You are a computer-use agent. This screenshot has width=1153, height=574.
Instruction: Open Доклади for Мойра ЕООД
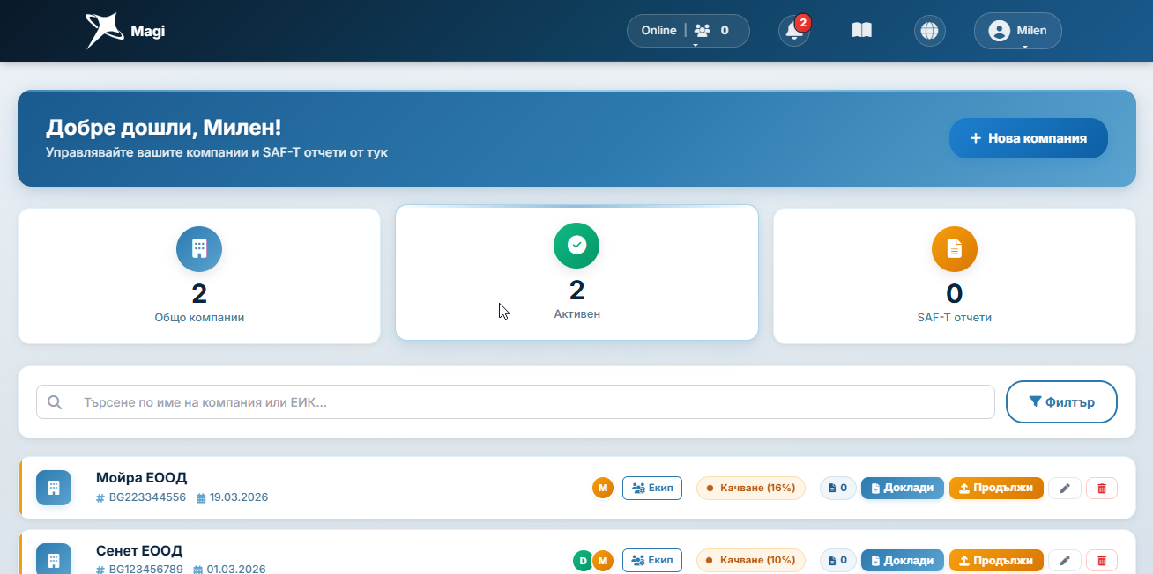(x=902, y=488)
